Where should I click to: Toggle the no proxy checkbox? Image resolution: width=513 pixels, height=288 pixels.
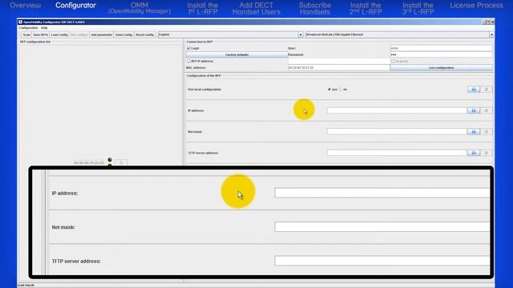click(x=393, y=61)
